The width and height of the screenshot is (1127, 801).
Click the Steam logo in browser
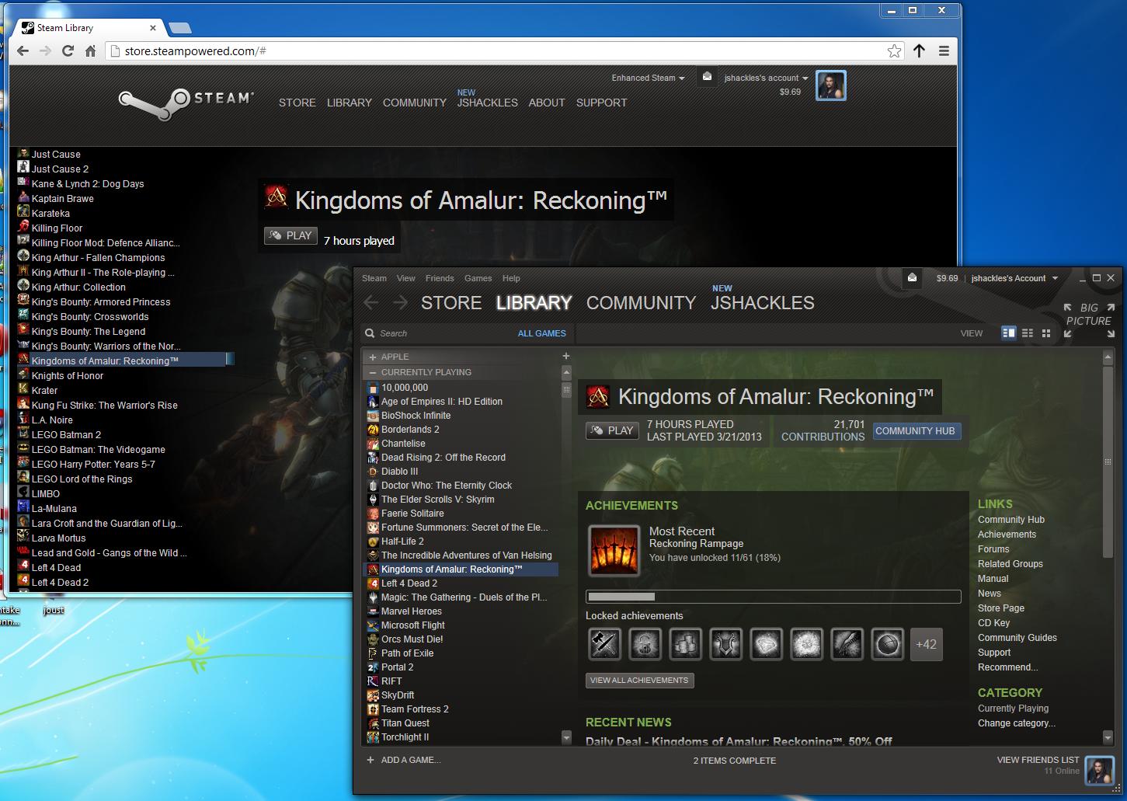(186, 103)
